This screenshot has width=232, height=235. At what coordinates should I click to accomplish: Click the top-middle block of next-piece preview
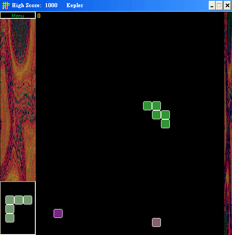[19, 200]
